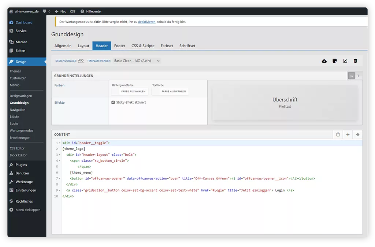Click the collapse-all icon in Content toolbar
Screen dimensions: 375x247
pyautogui.click(x=358, y=134)
